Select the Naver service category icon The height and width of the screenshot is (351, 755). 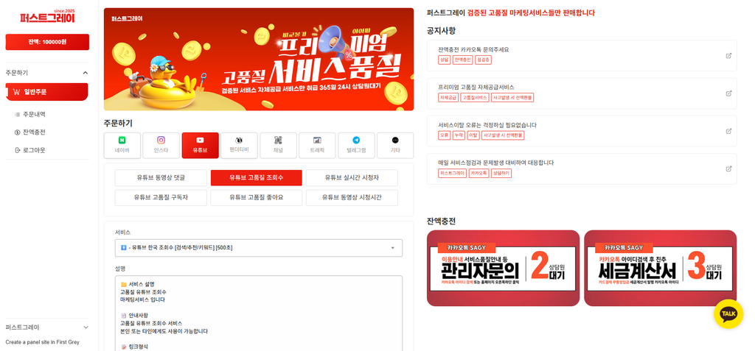122,141
